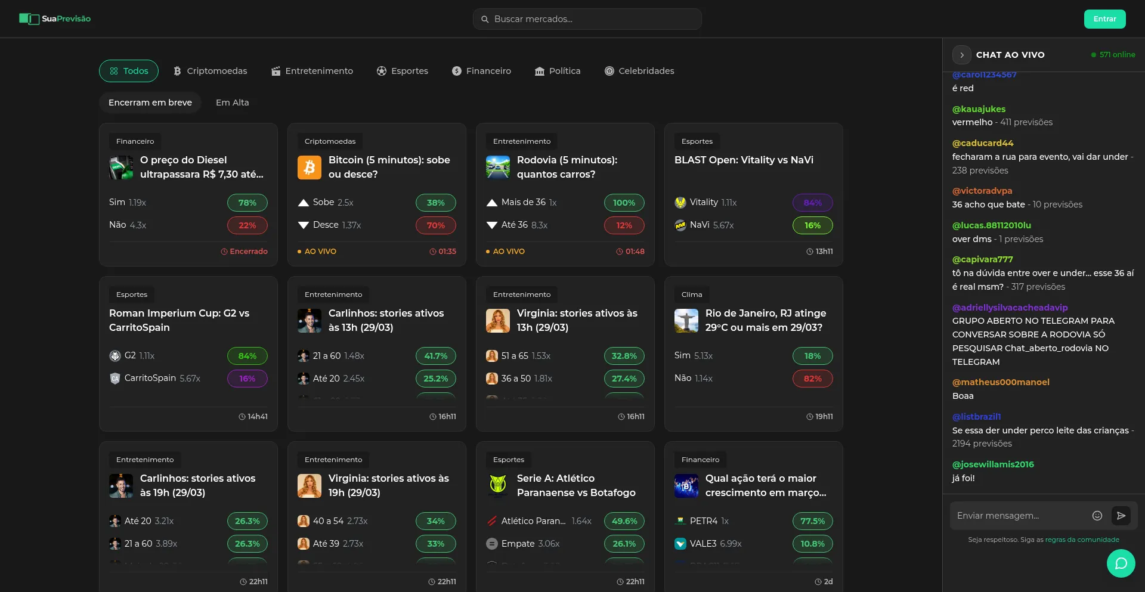Viewport: 1145px width, 592px height.
Task: Select the Entretenimento category tab
Action: 312,71
